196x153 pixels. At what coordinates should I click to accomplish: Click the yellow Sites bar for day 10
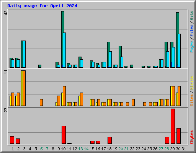(62, 99)
